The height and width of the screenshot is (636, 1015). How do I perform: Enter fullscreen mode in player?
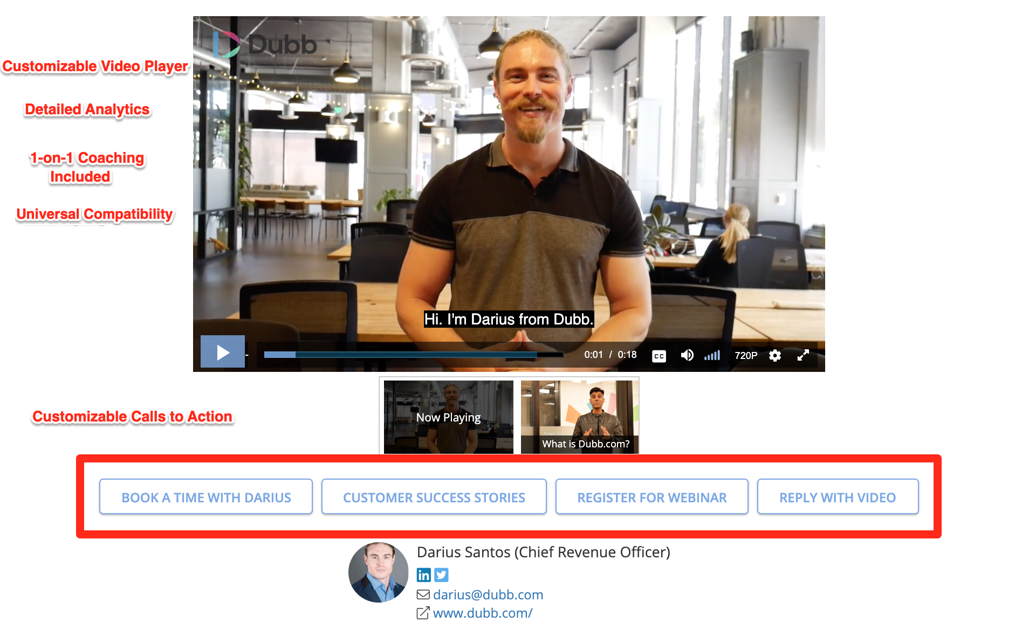803,355
